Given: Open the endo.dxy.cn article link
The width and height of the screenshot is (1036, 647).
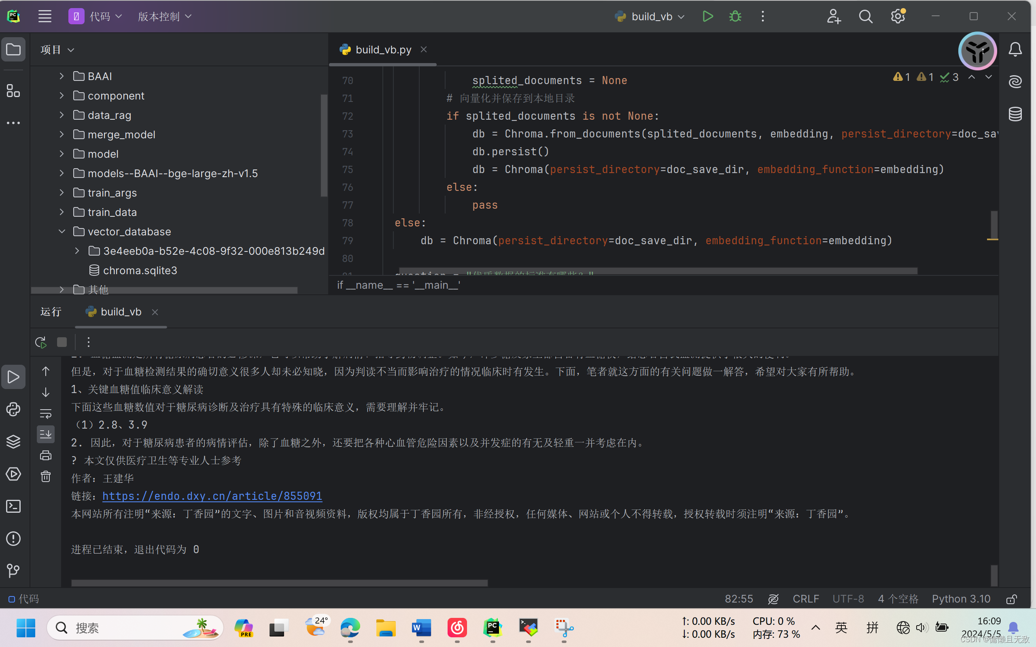Looking at the screenshot, I should point(212,496).
